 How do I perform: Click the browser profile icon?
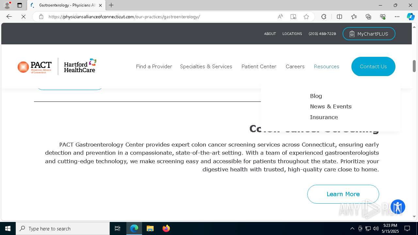click(7, 5)
